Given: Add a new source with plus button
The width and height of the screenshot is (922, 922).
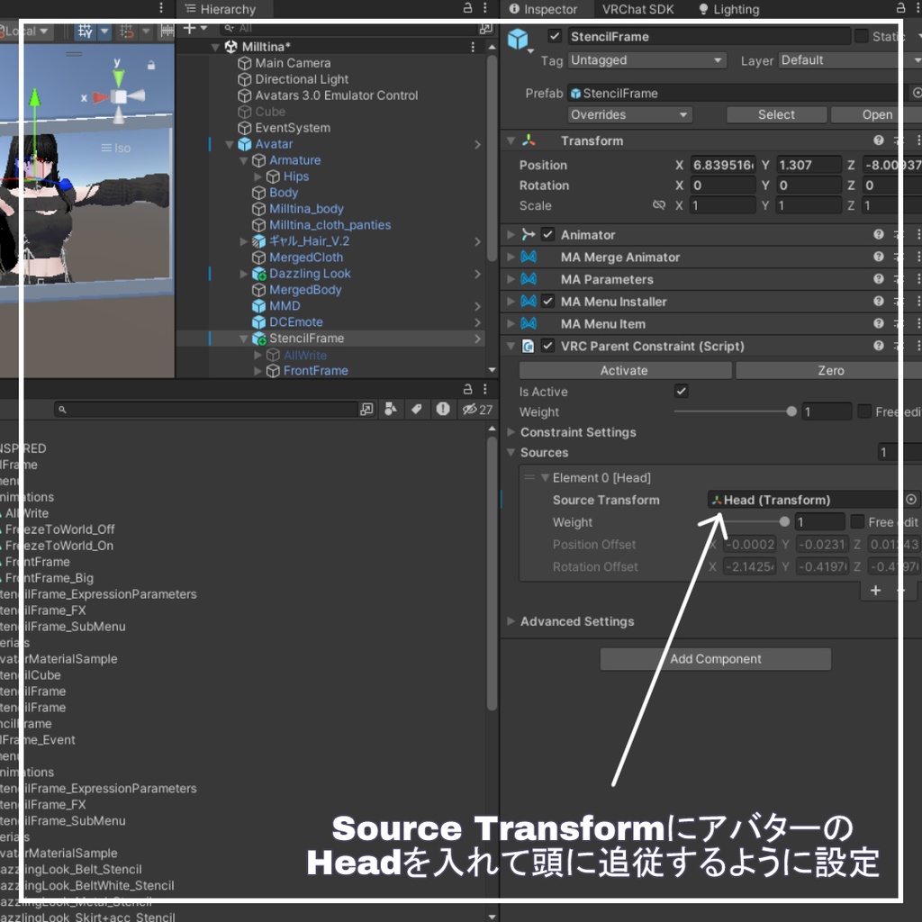Looking at the screenshot, I should (x=875, y=591).
